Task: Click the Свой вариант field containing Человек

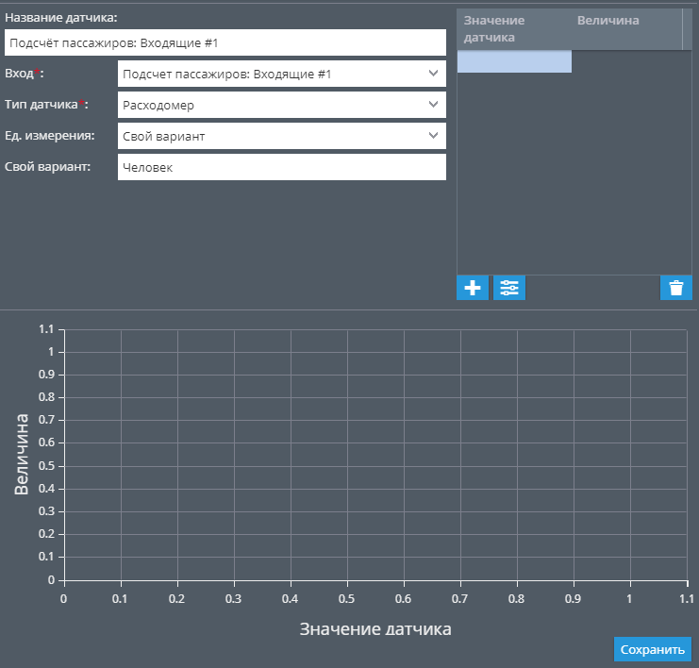Action: (x=281, y=167)
